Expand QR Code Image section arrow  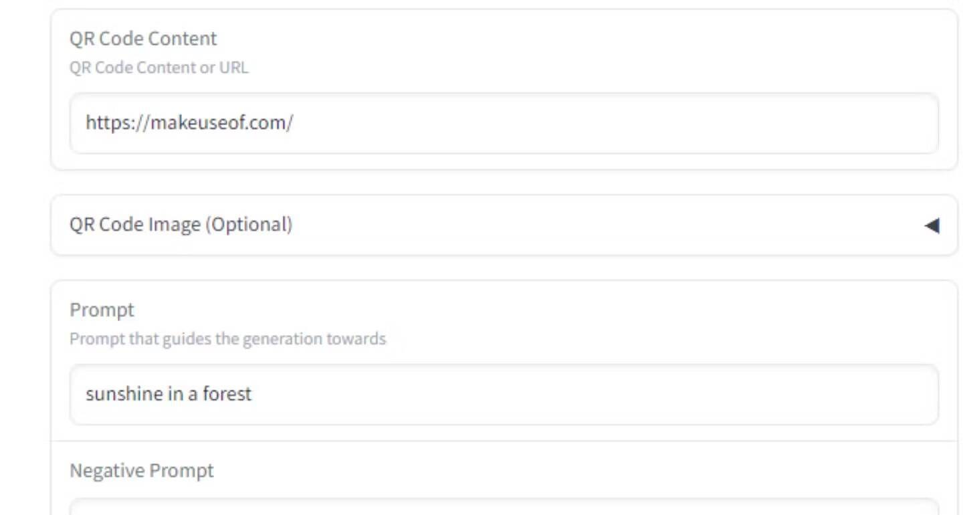coord(932,225)
